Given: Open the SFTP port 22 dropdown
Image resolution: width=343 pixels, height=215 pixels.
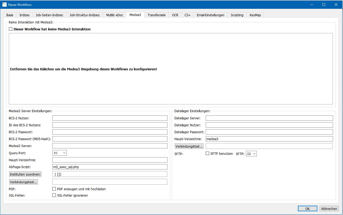Looking at the screenshot, I should click(251, 154).
